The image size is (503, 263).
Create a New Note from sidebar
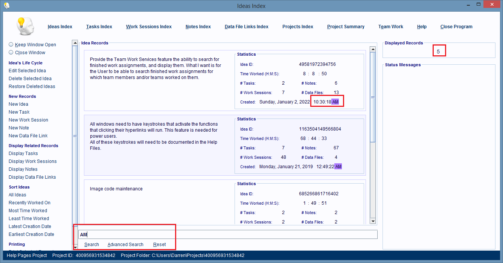pyautogui.click(x=19, y=128)
